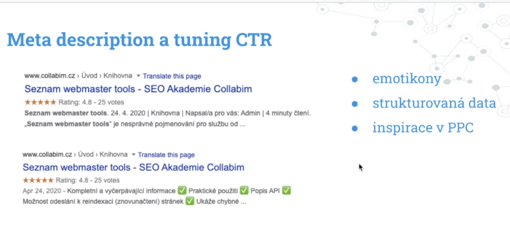Click the checkmark emoji after "Praktické použití"
The width and height of the screenshot is (510, 247).
244,191
